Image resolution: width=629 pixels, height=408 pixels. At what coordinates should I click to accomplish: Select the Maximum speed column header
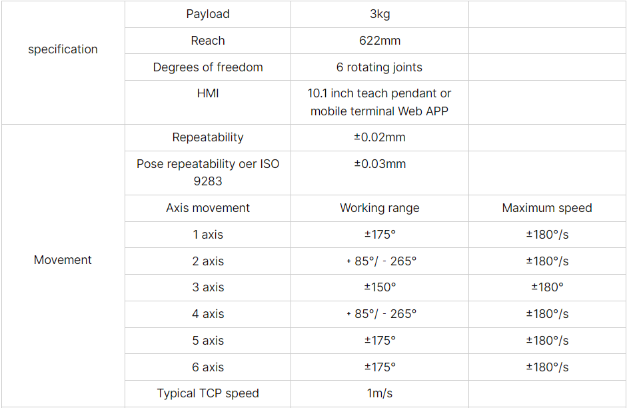coord(547,208)
